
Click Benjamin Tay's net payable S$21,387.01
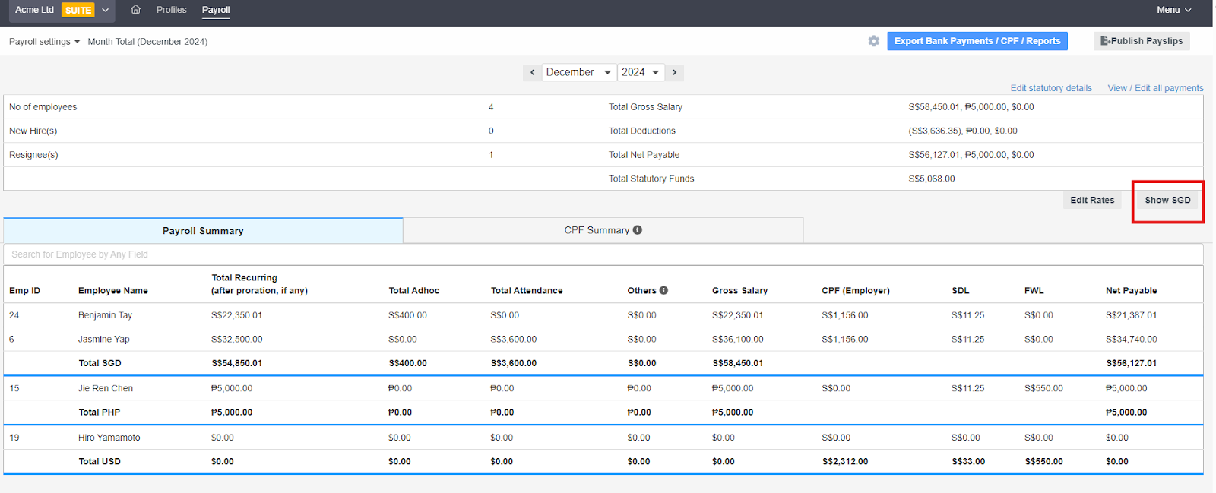(x=1131, y=315)
